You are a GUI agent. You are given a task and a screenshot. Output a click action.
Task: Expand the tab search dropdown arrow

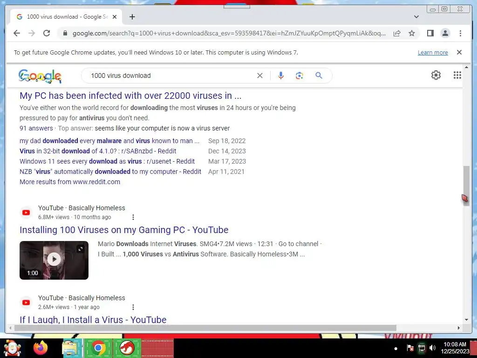coord(416,17)
